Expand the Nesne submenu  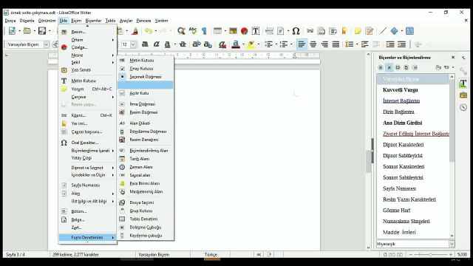[87, 55]
